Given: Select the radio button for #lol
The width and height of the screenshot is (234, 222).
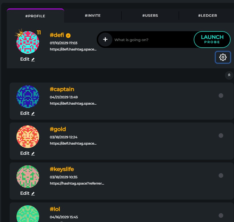Looking at the screenshot, I should pos(221,215).
